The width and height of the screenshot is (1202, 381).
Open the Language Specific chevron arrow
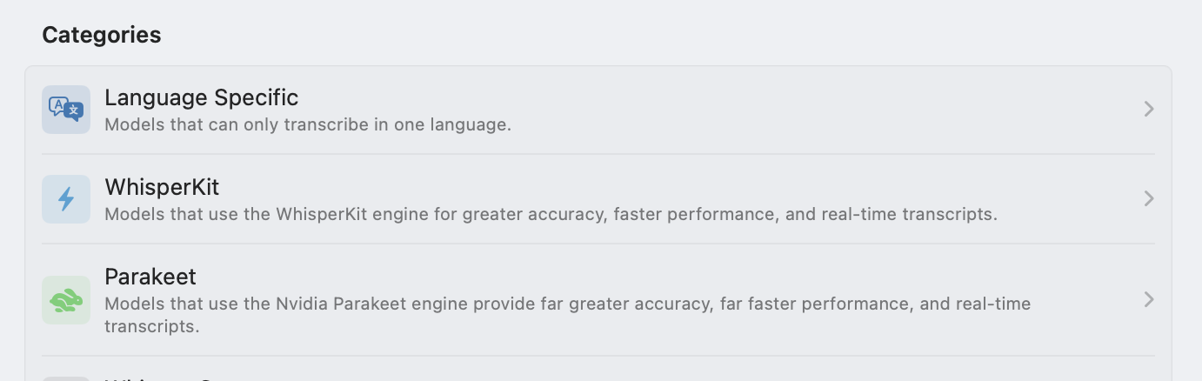tap(1149, 110)
